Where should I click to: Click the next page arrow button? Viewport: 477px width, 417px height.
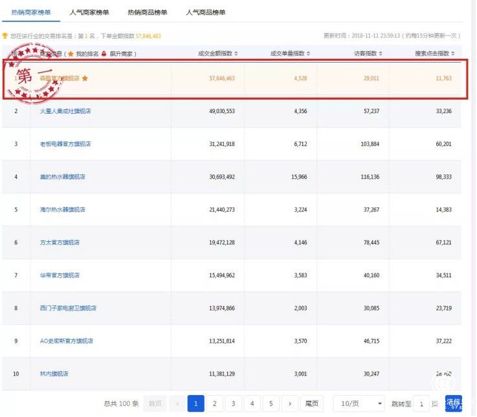coord(289,403)
